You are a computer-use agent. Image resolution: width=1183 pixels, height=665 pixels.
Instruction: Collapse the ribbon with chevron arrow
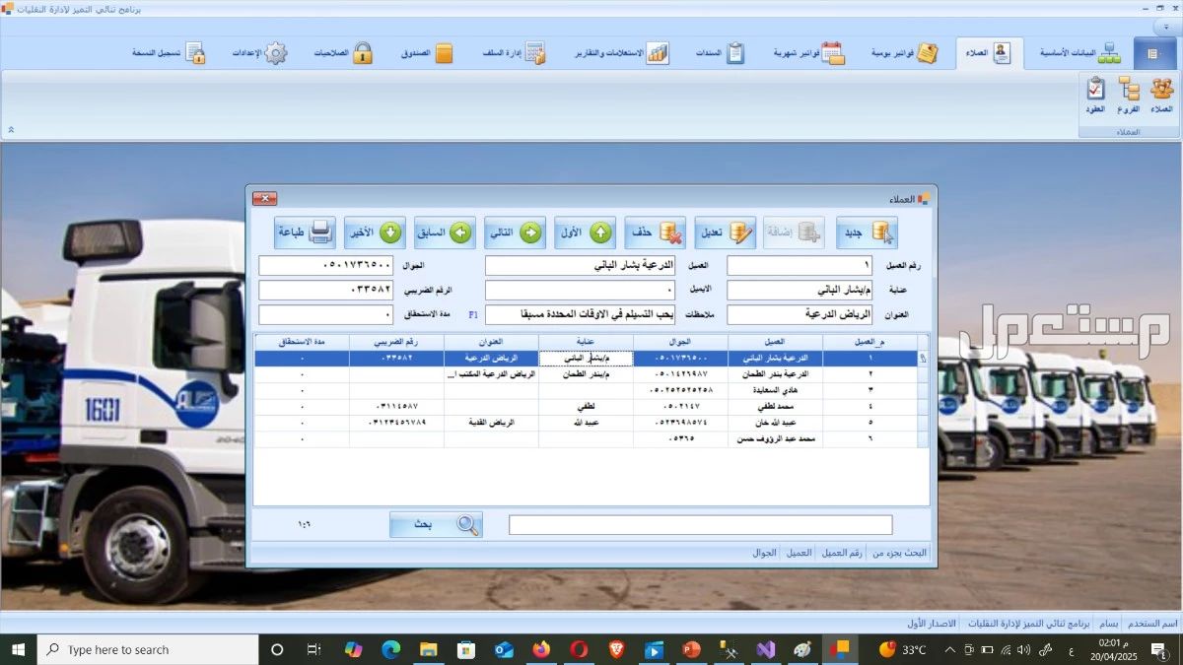(11, 129)
